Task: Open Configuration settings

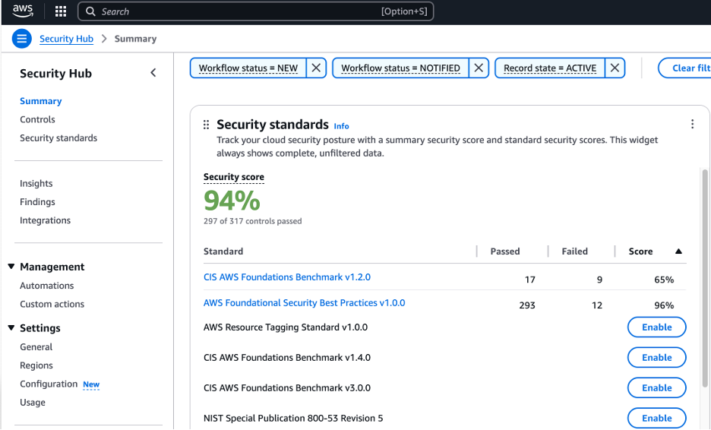Action: pos(49,384)
